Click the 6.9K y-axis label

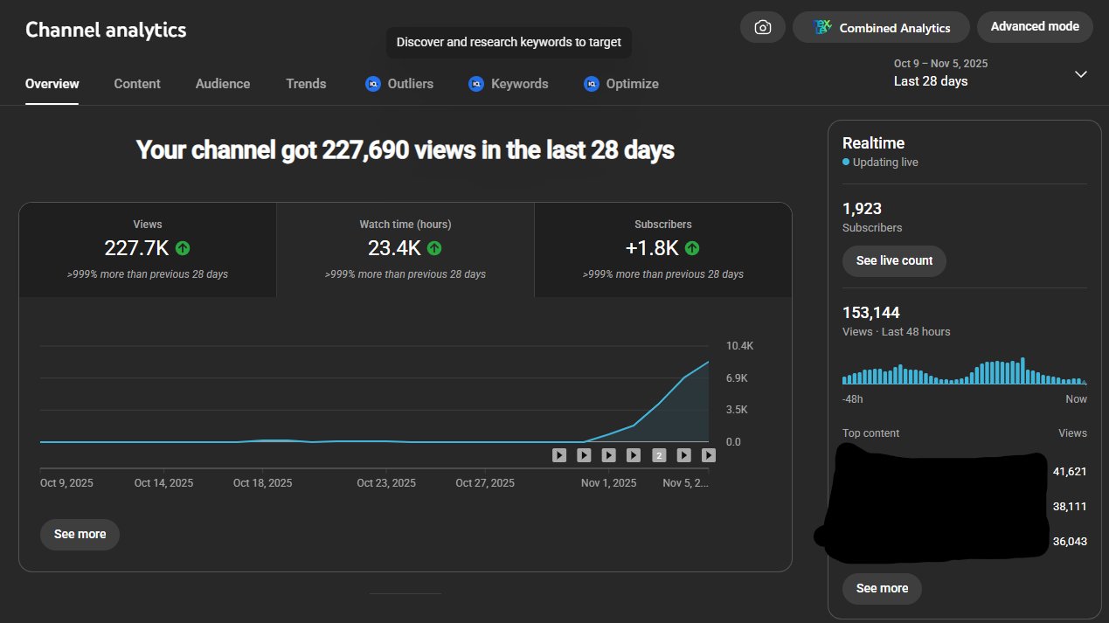coord(737,378)
